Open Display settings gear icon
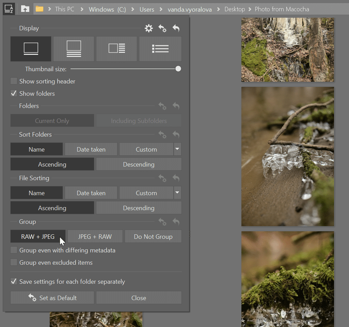This screenshot has width=349, height=327. tap(149, 28)
